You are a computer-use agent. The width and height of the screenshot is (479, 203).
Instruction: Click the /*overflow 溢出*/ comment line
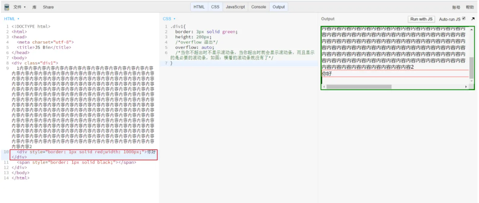click(x=196, y=42)
